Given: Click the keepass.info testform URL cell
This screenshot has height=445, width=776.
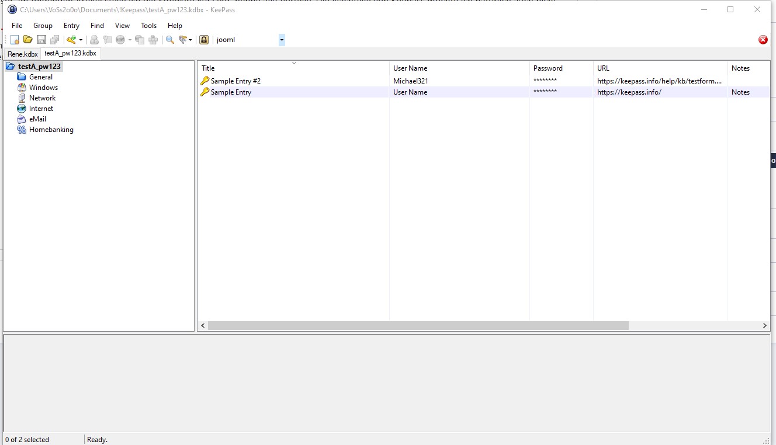Looking at the screenshot, I should click(660, 81).
